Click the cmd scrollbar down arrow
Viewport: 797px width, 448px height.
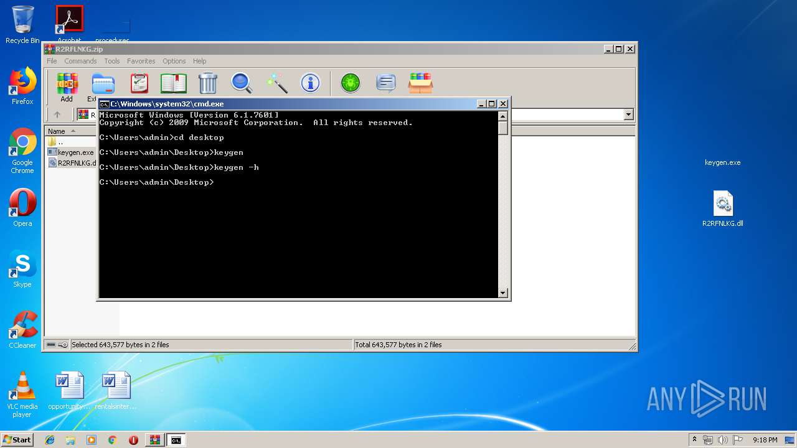click(503, 292)
